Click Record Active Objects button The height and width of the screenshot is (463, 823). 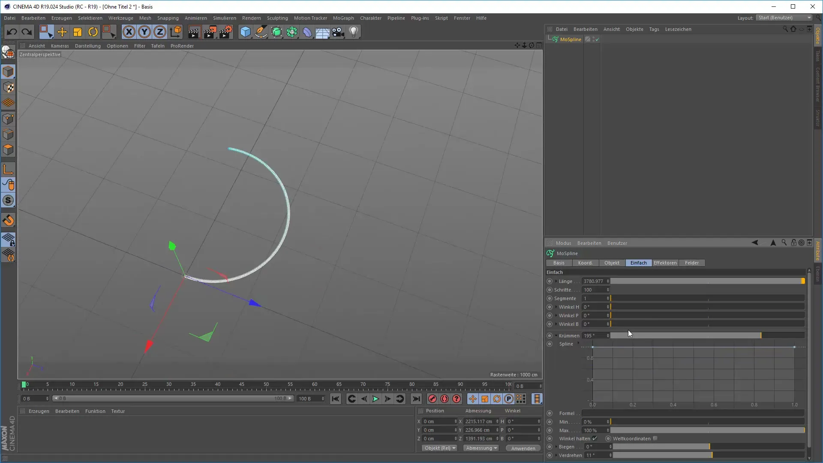point(433,399)
